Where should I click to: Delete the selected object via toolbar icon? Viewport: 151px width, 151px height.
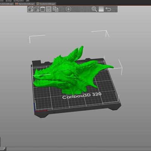[x=37, y=9]
